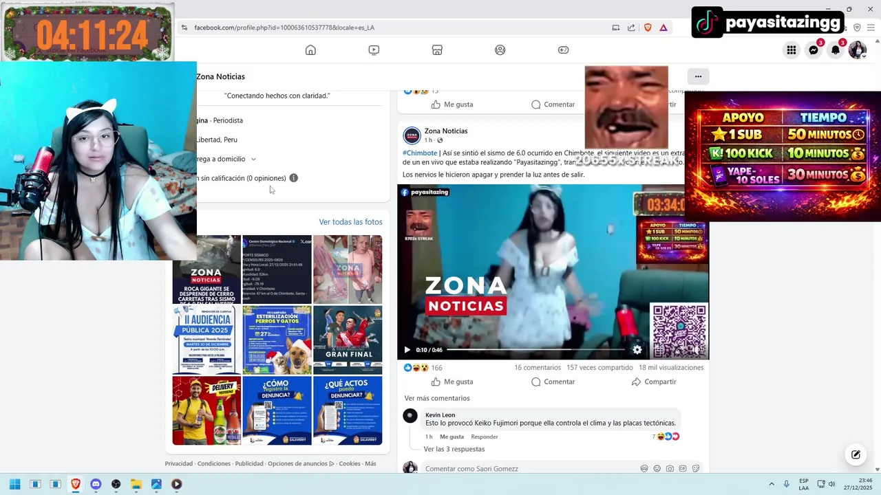
Task: Open the Delivery promo photo thumbnail
Action: [x=206, y=410]
